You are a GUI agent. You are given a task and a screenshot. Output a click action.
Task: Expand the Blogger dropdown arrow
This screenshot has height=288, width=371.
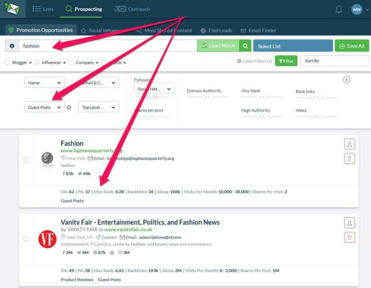tap(30, 63)
